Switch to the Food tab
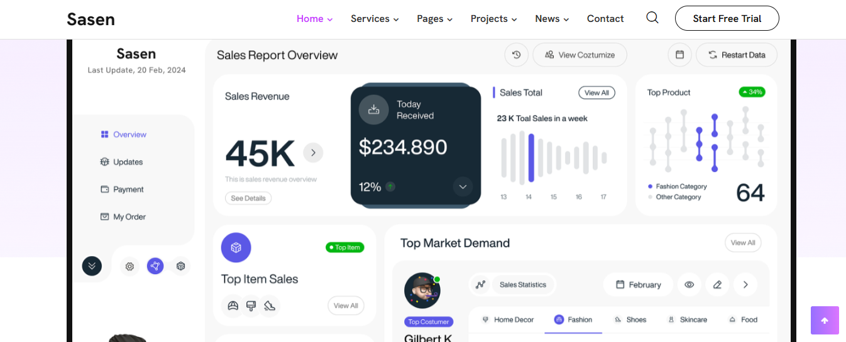Viewport: 846px width, 342px height. [743, 319]
